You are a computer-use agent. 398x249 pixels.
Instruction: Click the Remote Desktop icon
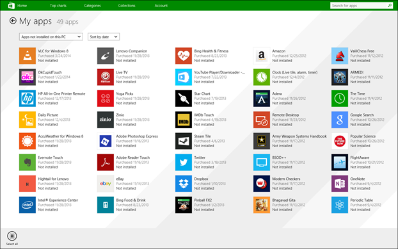[262, 120]
